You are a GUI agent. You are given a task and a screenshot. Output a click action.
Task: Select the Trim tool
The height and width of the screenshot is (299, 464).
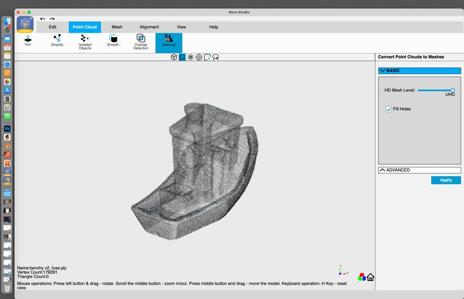pos(28,41)
